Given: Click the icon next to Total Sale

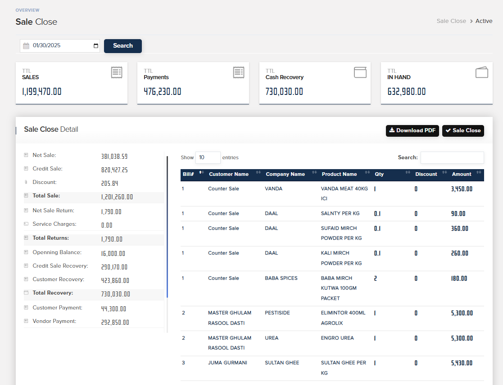Looking at the screenshot, I should [26, 195].
